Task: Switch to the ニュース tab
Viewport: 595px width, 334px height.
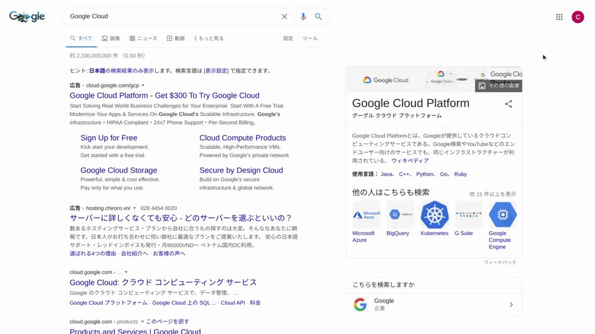Action: point(143,38)
